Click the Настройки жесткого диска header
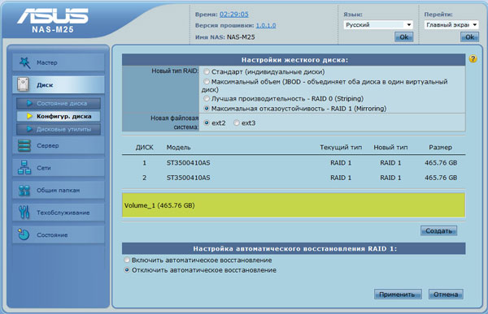The width and height of the screenshot is (488, 314). coord(294,59)
